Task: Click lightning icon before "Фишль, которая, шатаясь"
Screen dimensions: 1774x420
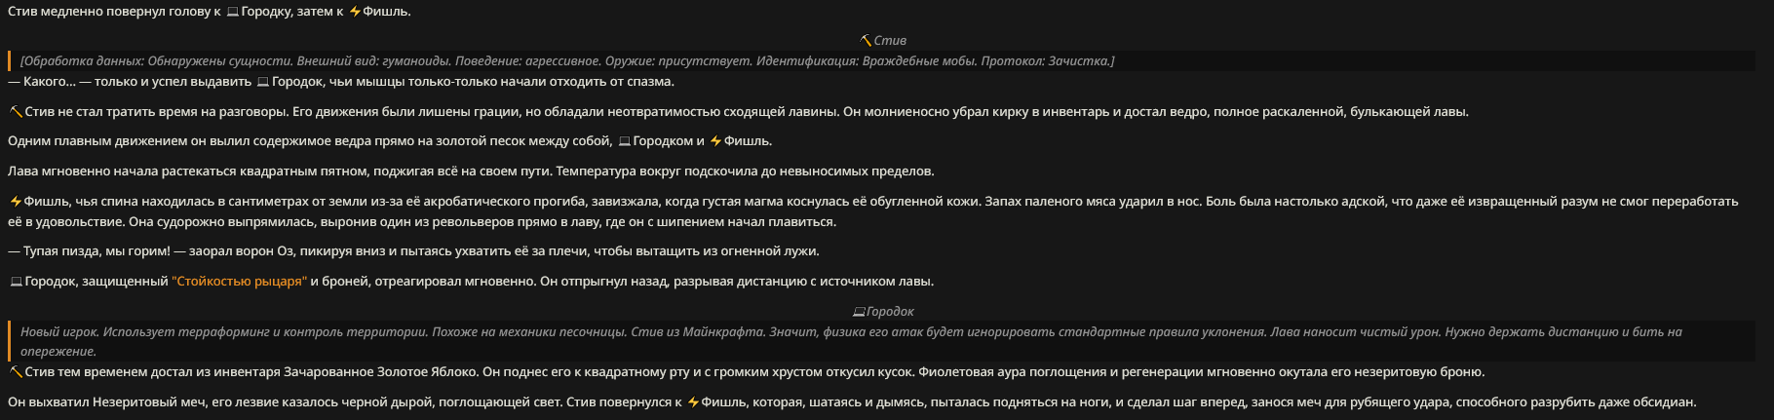Action: coord(692,402)
